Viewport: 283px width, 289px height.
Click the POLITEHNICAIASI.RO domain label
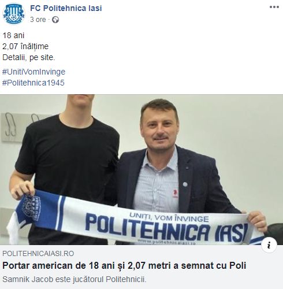[38, 253]
